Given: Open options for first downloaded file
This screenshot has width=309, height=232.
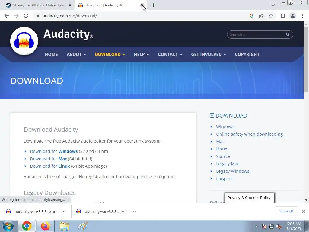Looking at the screenshot, I should 64,211.
